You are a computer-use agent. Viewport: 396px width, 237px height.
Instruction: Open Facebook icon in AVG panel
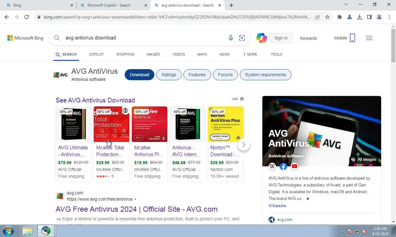tap(283, 166)
